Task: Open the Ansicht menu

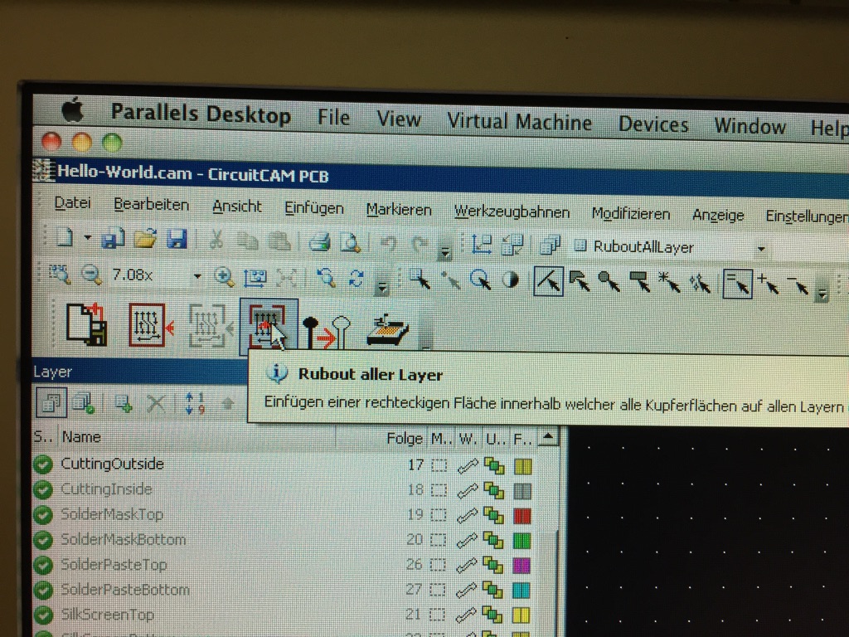Action: 236,207
